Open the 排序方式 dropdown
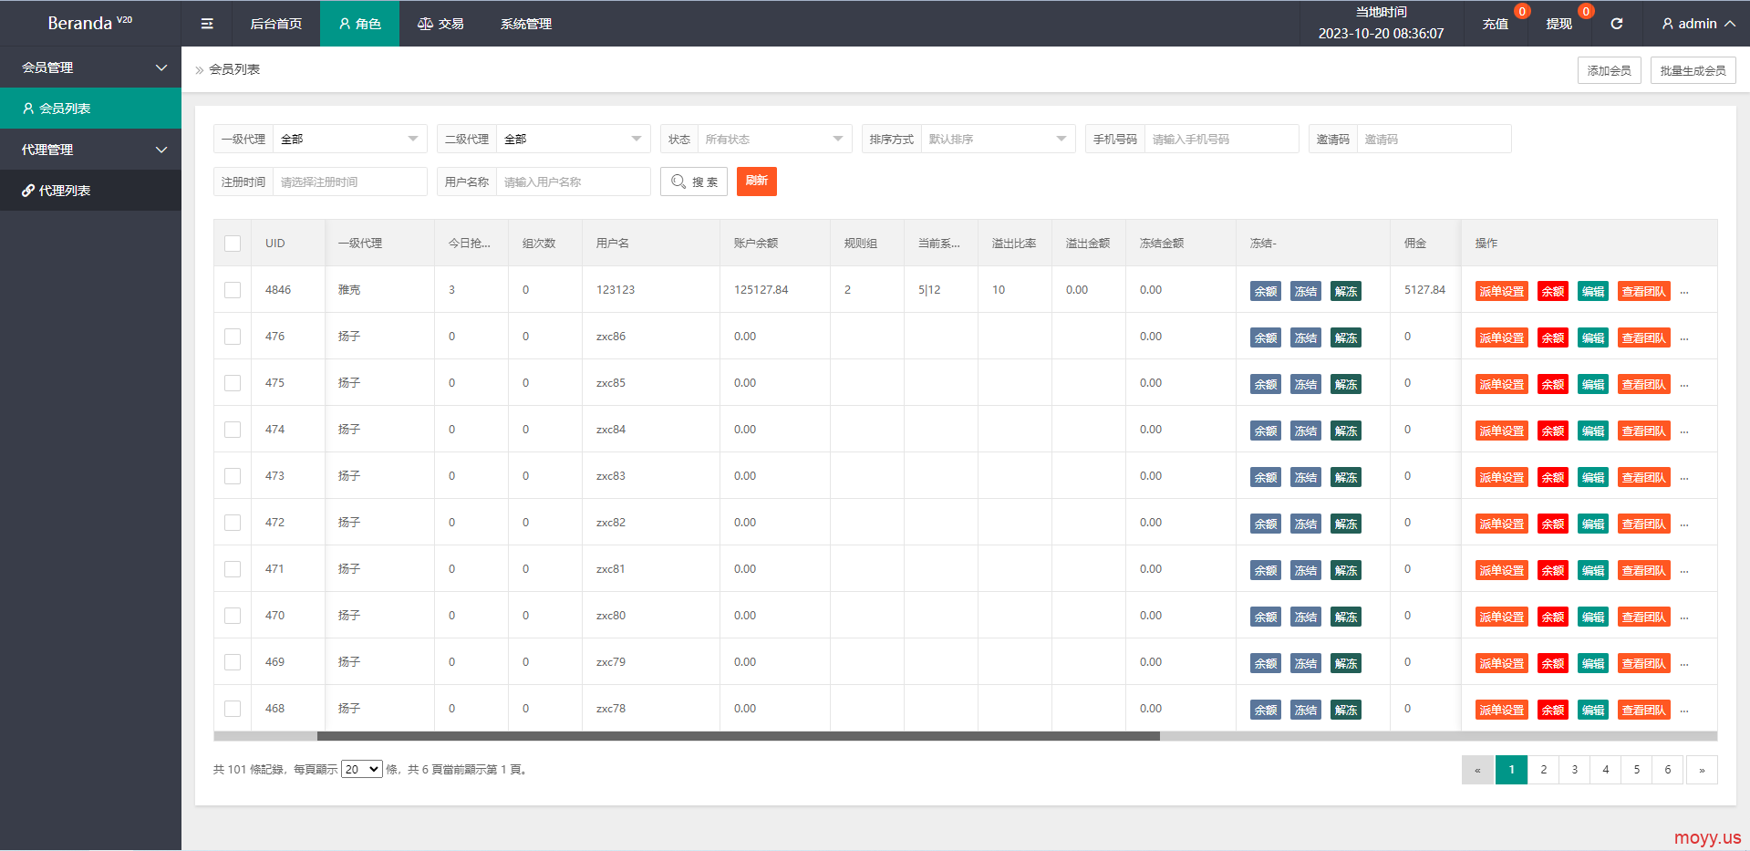The height and width of the screenshot is (851, 1750). [x=998, y=139]
